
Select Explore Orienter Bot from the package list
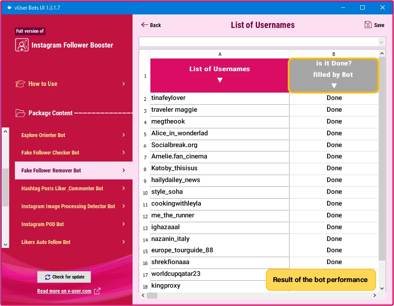[x=73, y=135]
